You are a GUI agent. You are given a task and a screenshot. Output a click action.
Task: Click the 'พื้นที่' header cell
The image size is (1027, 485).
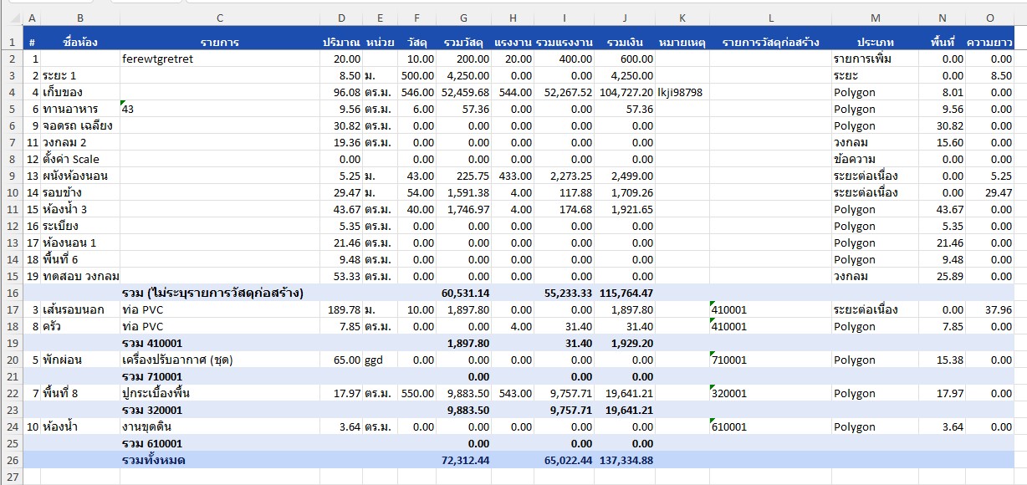(x=942, y=42)
